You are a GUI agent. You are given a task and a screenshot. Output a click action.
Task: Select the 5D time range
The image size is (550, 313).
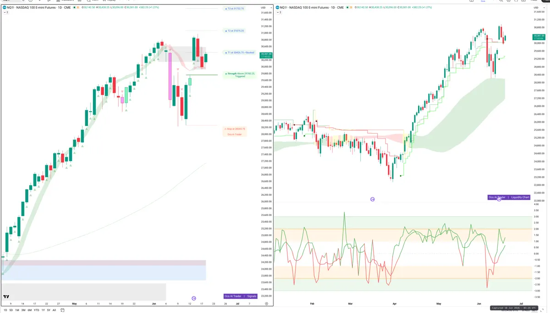coord(11,310)
